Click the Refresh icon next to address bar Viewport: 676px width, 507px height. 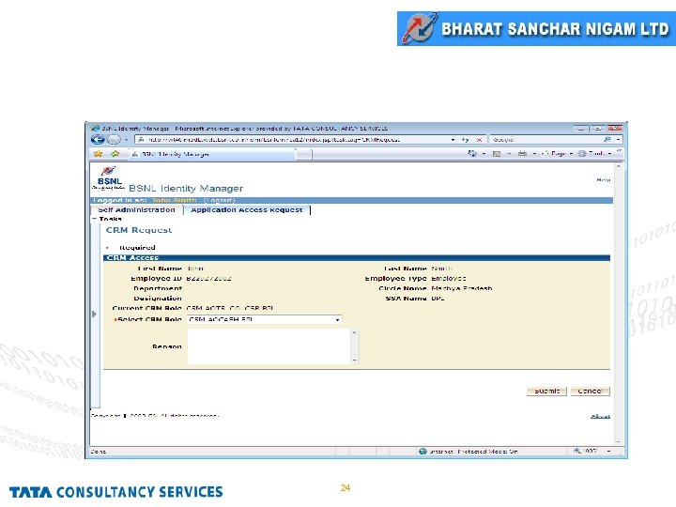465,140
